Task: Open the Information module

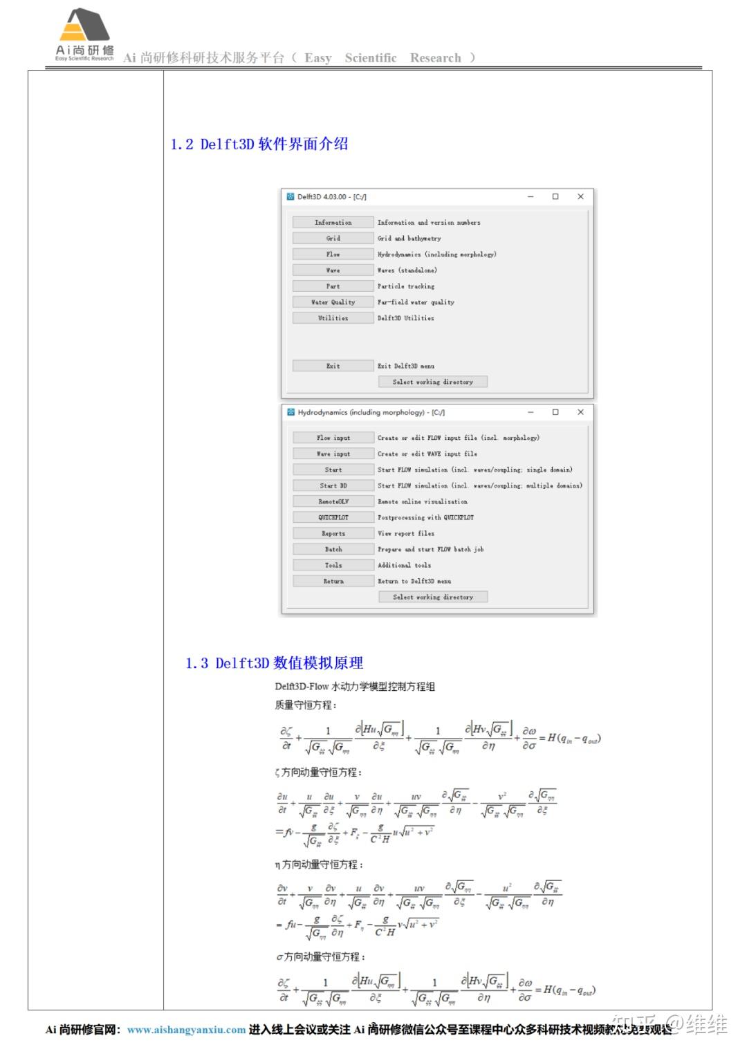Action: click(x=333, y=222)
